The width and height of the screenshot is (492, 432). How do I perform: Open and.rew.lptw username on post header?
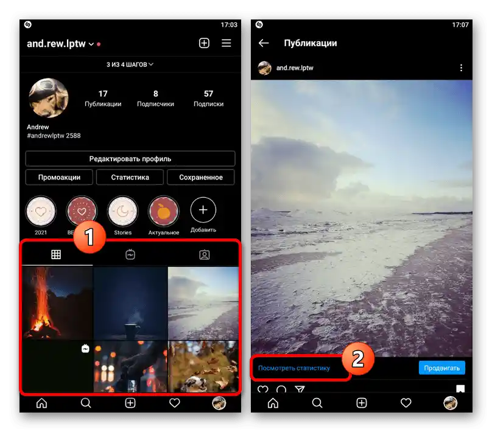(x=295, y=68)
